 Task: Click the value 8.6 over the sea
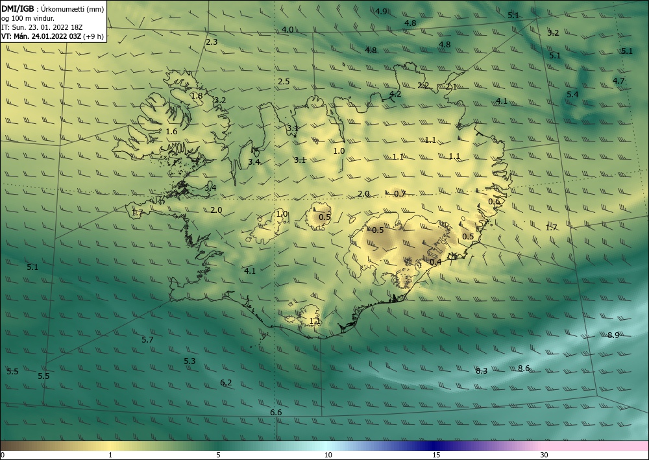pyautogui.click(x=524, y=369)
